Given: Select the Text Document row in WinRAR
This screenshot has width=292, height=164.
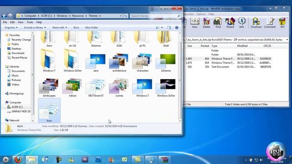Looking at the screenshot, I should 228,67.
